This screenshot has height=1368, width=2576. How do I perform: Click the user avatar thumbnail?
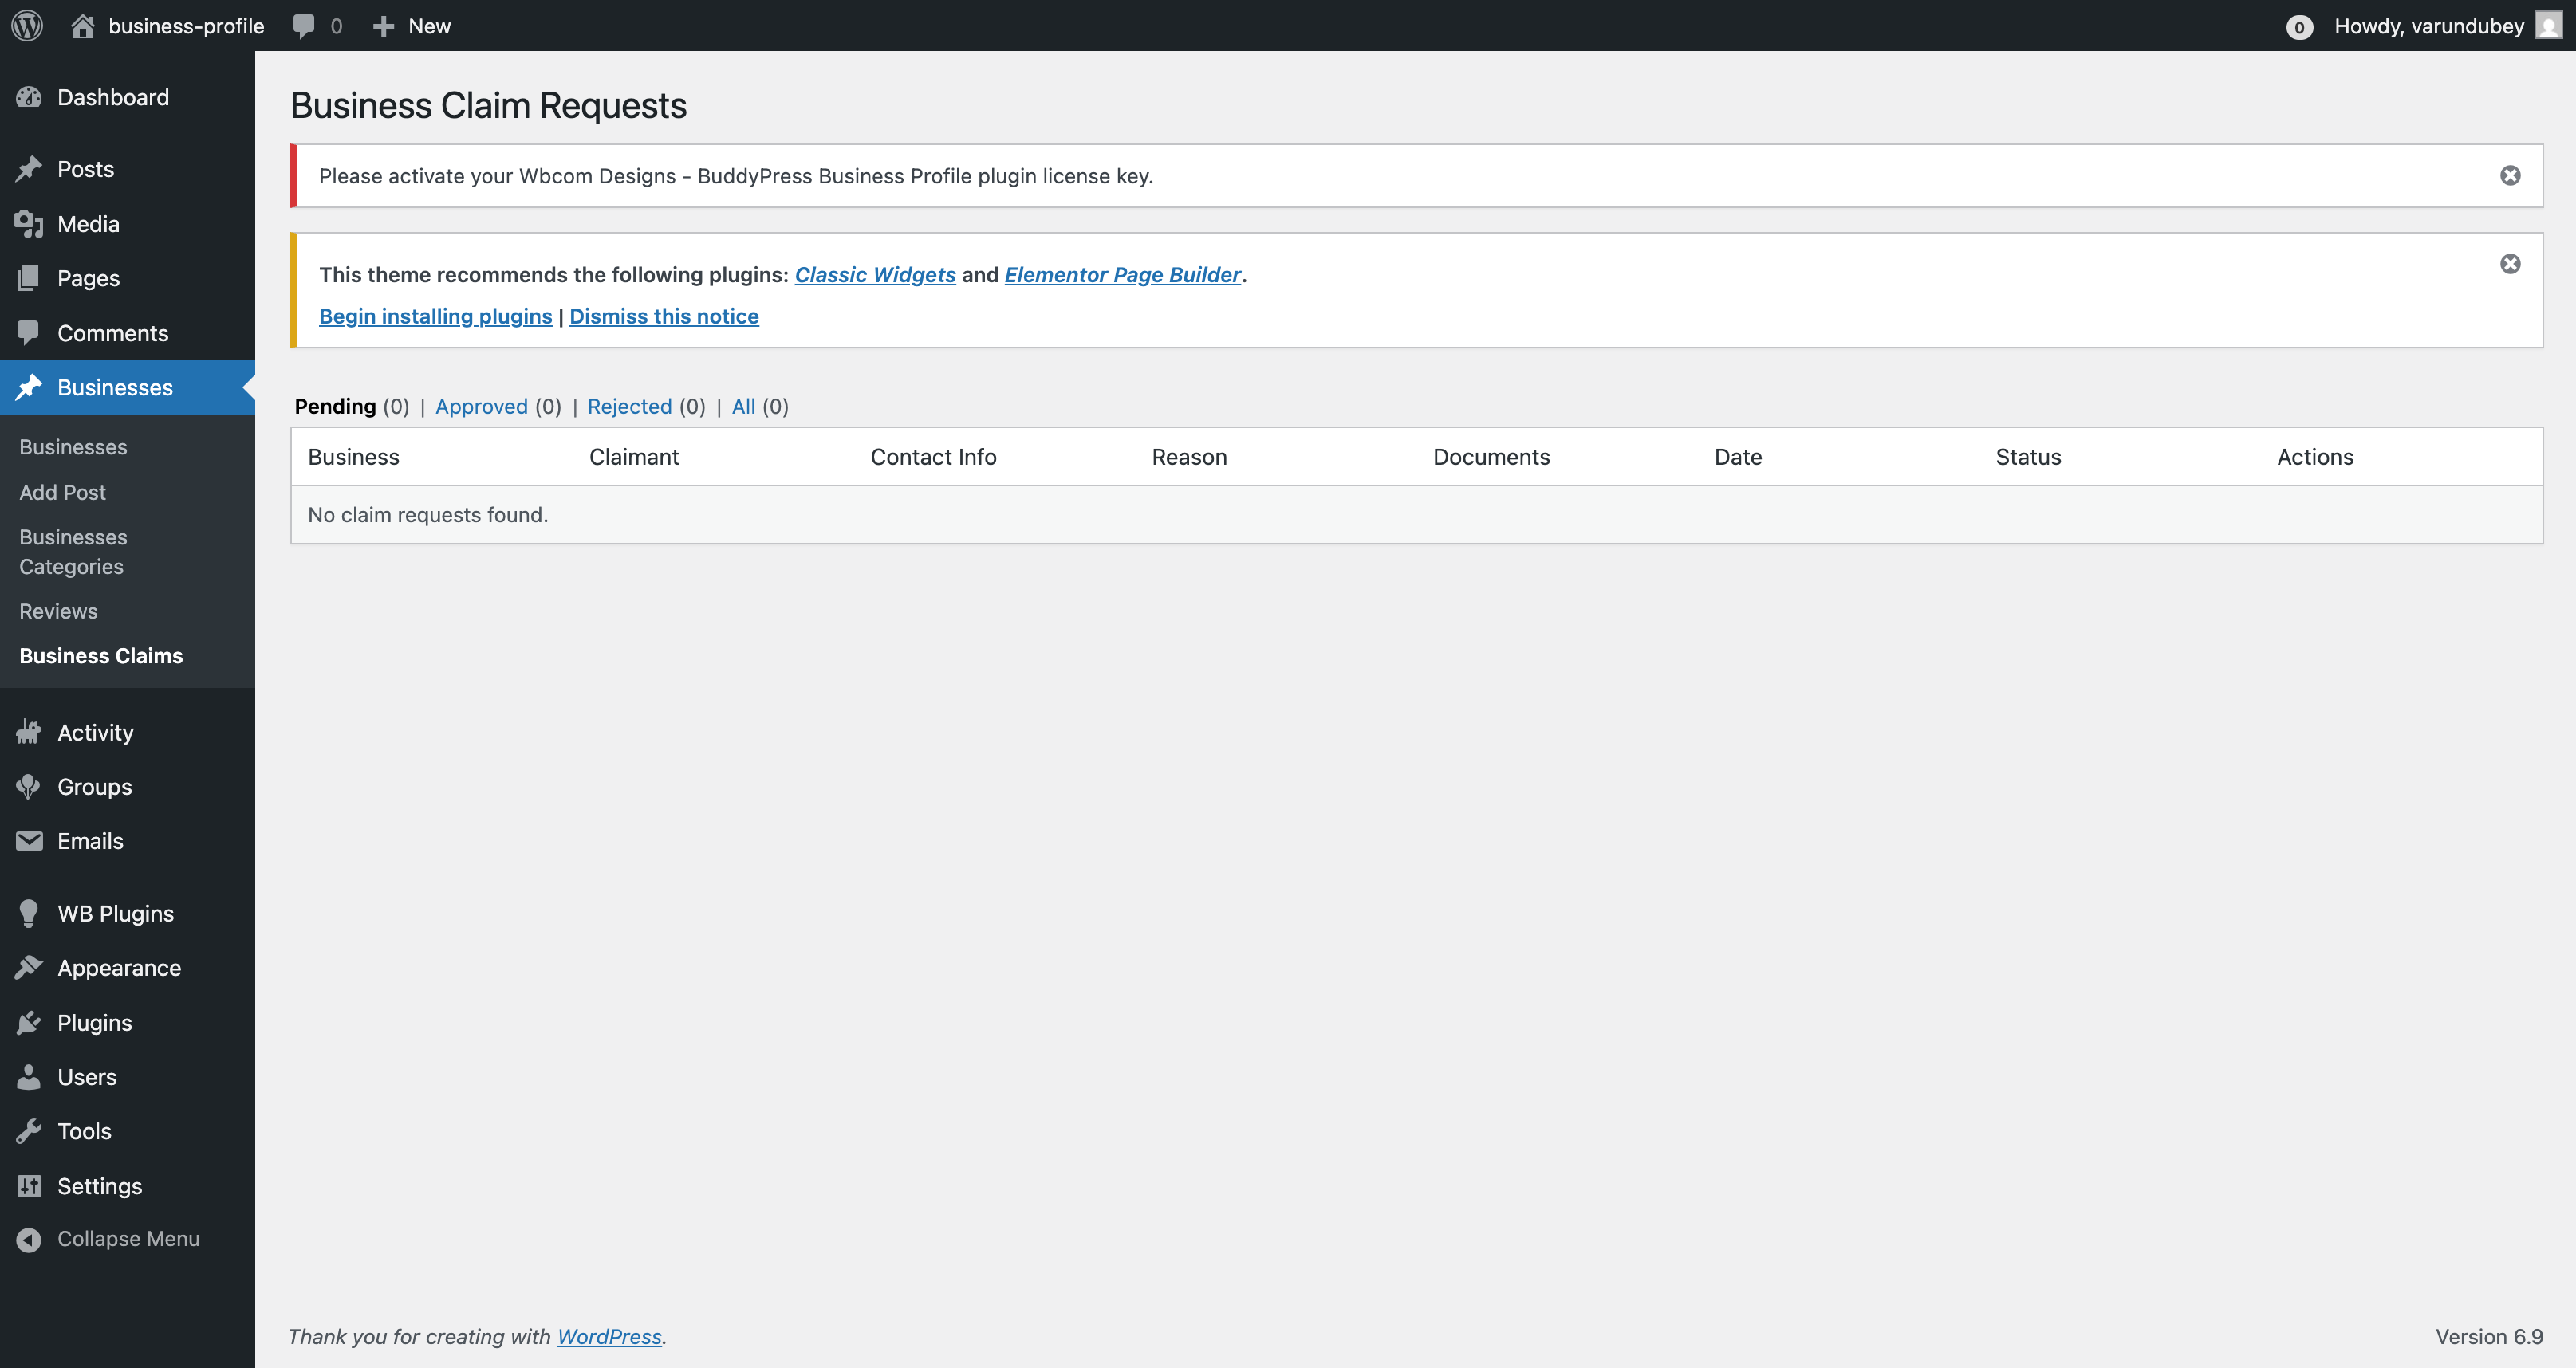pos(2548,26)
